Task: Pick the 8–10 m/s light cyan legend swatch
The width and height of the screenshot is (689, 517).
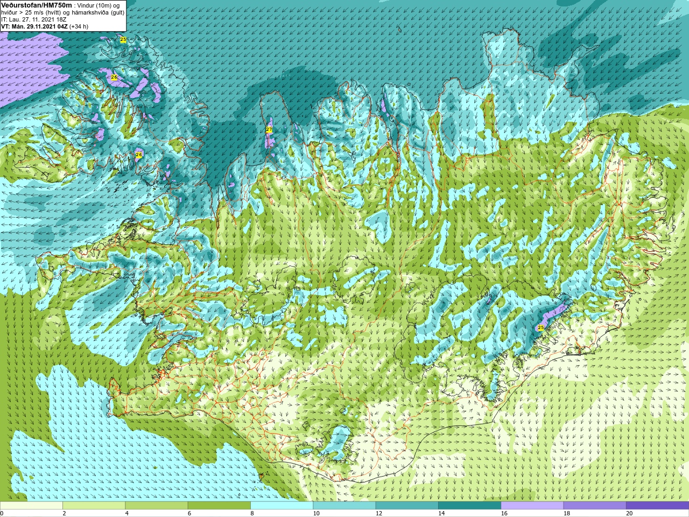Action: pos(282,506)
